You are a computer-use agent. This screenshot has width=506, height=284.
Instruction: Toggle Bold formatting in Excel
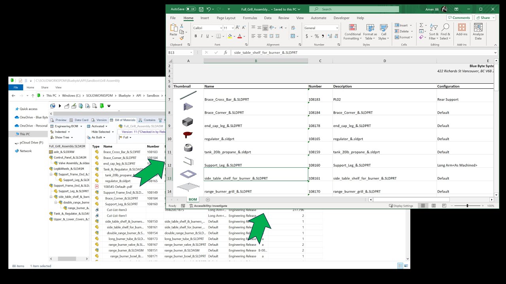point(195,36)
